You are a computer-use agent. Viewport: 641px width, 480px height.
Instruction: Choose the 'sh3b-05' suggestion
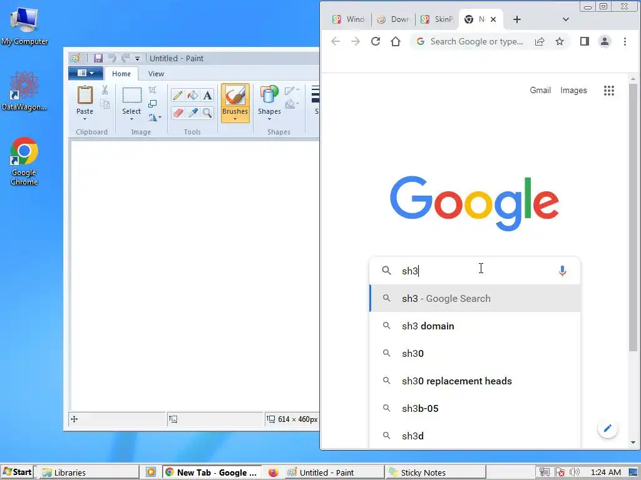point(474,408)
